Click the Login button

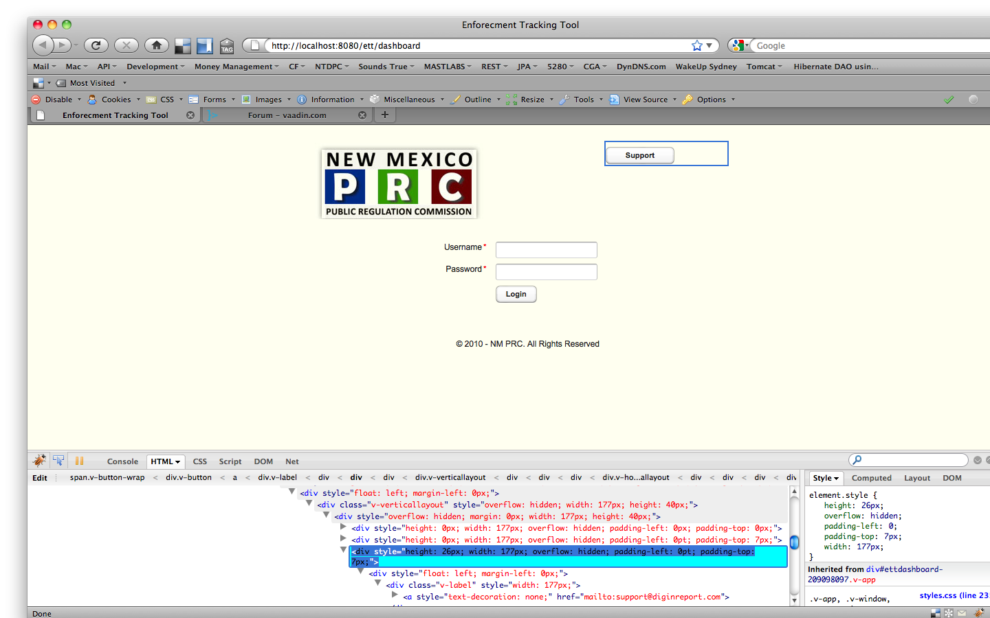pos(516,294)
